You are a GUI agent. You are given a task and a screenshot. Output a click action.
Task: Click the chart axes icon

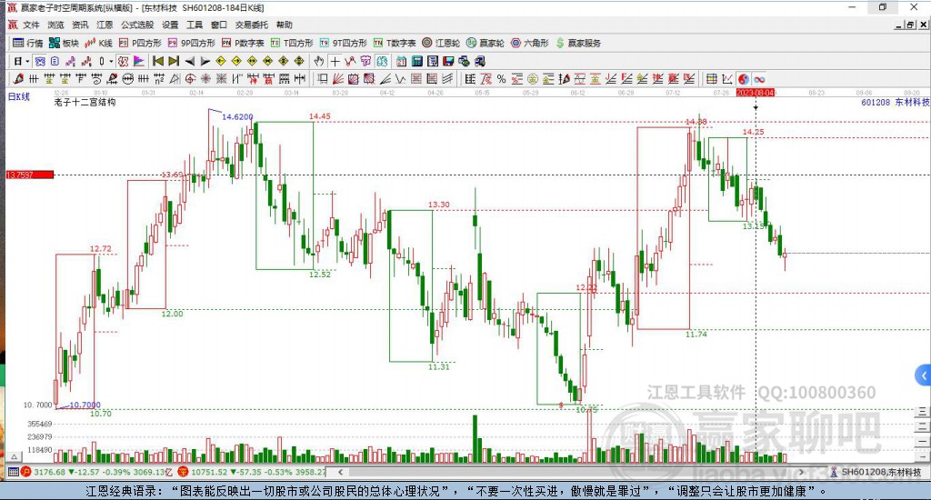click(727, 79)
